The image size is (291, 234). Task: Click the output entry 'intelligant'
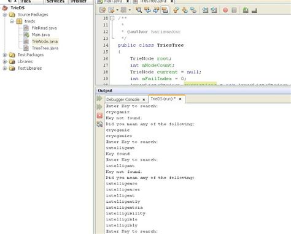[120, 166]
